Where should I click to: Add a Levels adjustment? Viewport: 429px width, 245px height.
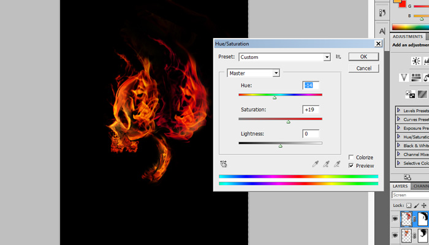[x=427, y=61]
